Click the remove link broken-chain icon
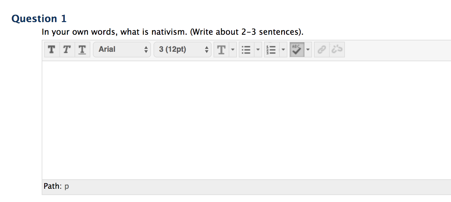Image resolution: width=451 pixels, height=202 pixels. [337, 50]
